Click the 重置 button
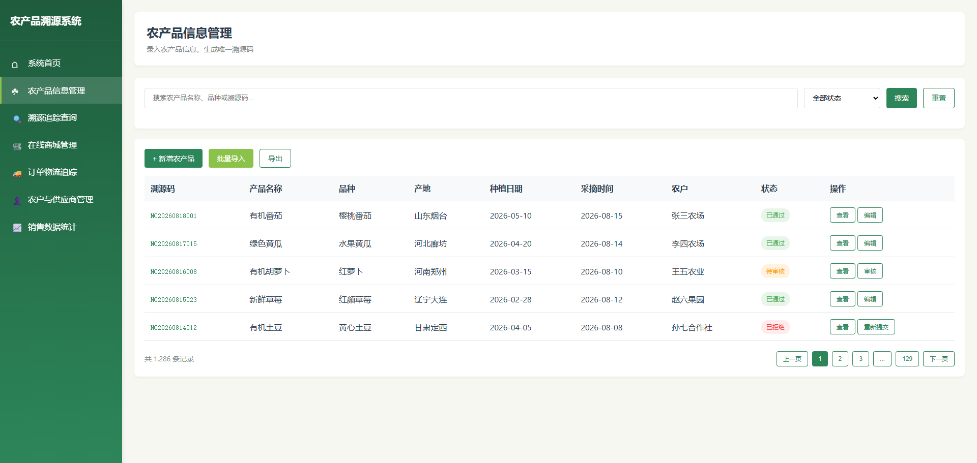The width and height of the screenshot is (977, 463). [x=939, y=98]
